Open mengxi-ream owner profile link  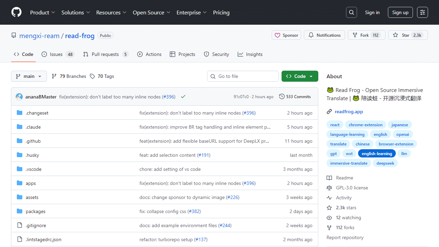(x=39, y=36)
